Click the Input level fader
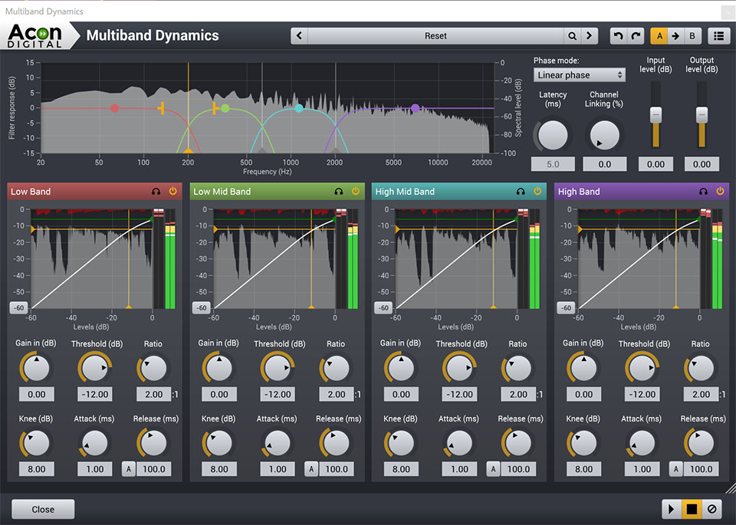This screenshot has height=525, width=736. [655, 115]
